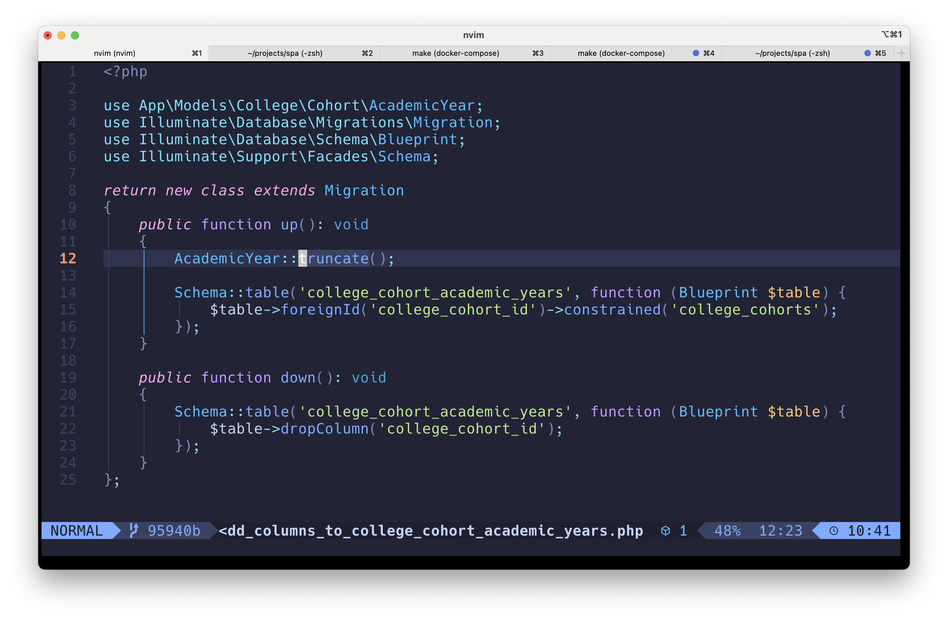Click the Facades\Schema use statement

coord(271,157)
